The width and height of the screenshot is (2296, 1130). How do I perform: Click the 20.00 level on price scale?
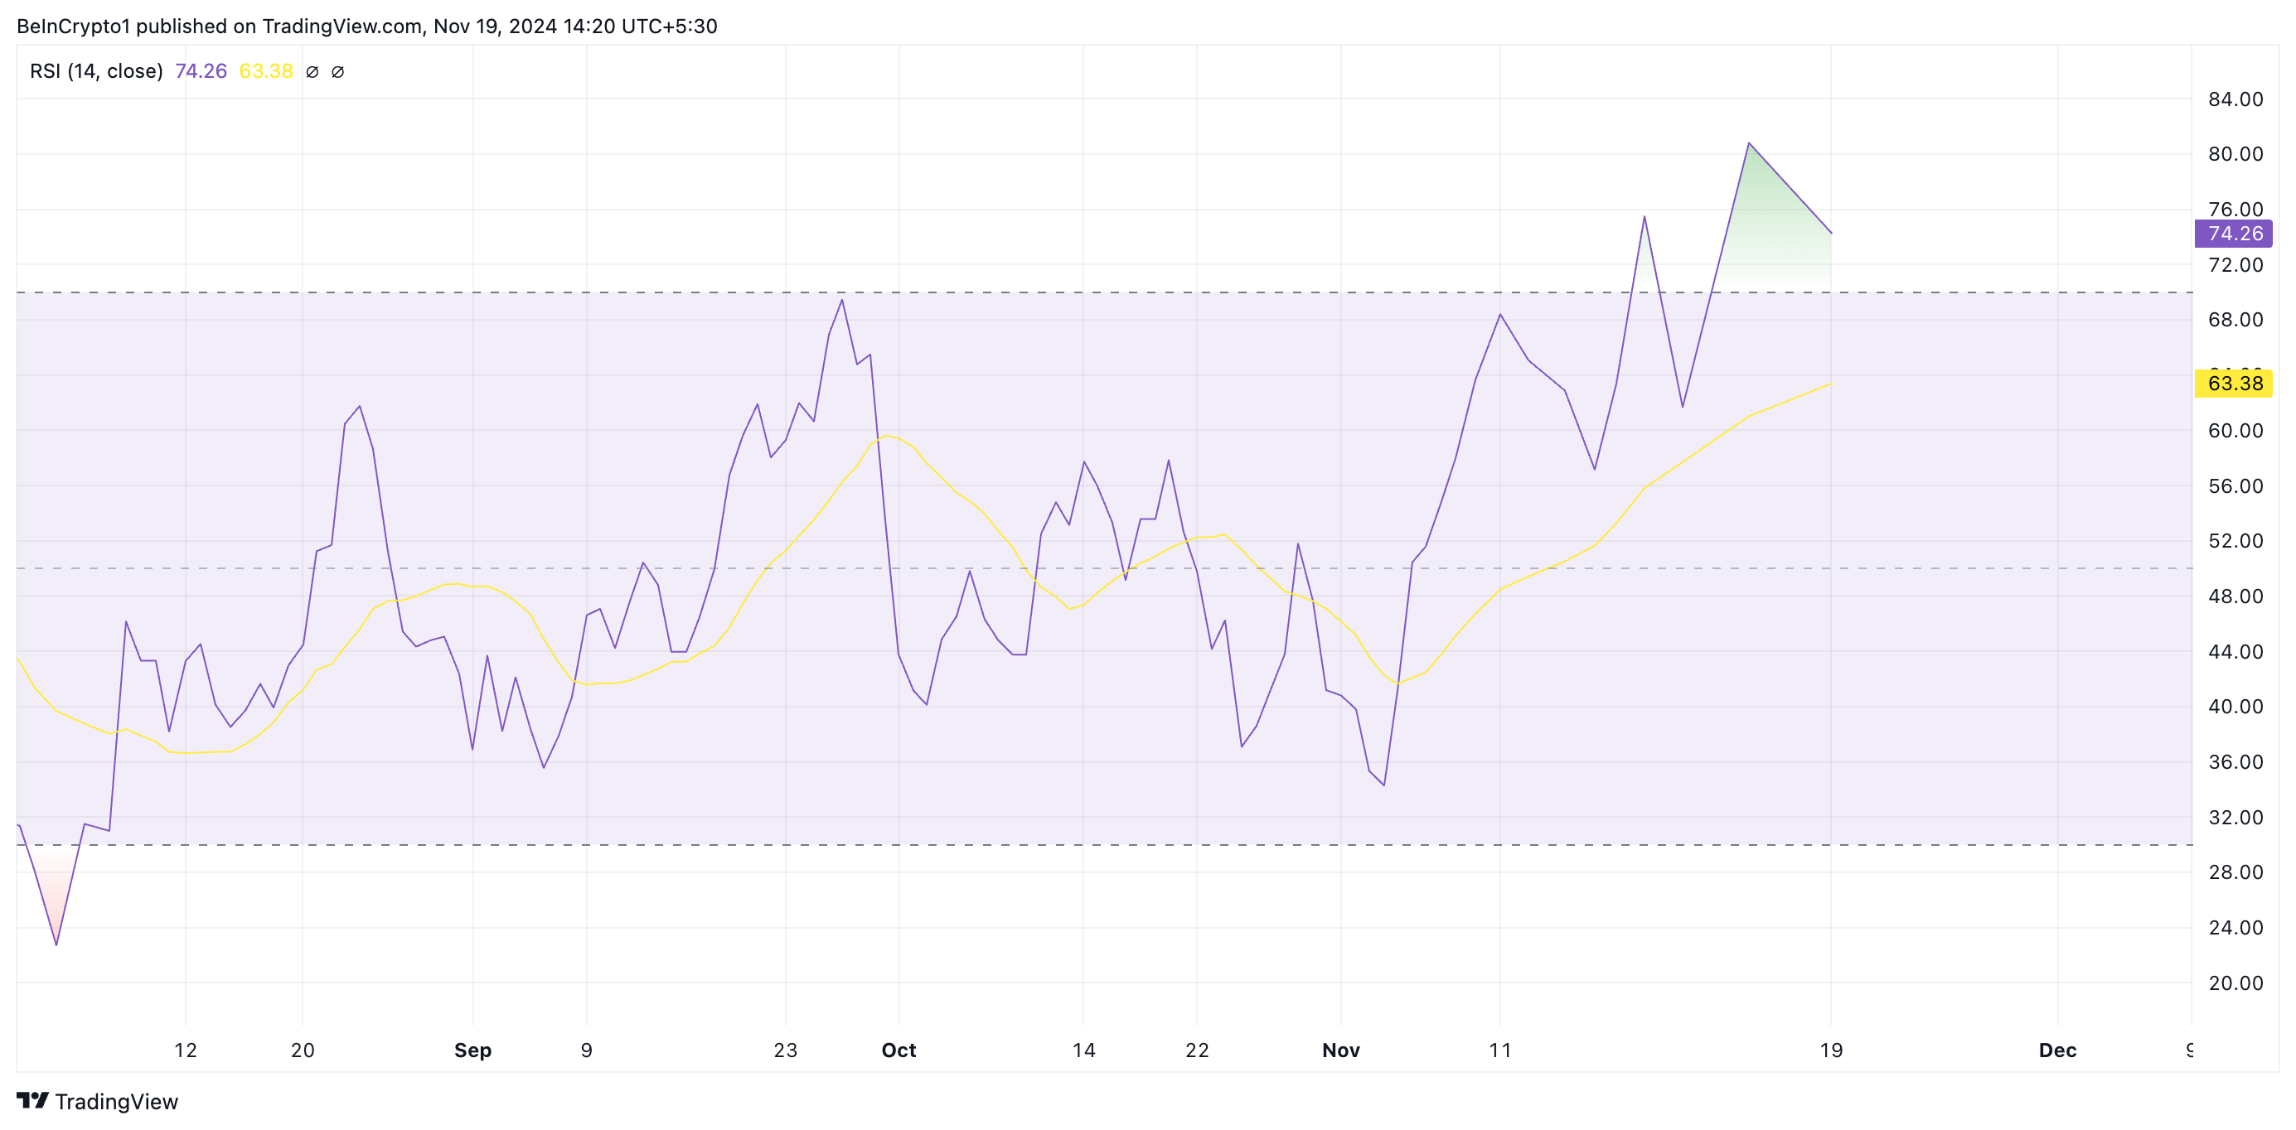[2235, 983]
